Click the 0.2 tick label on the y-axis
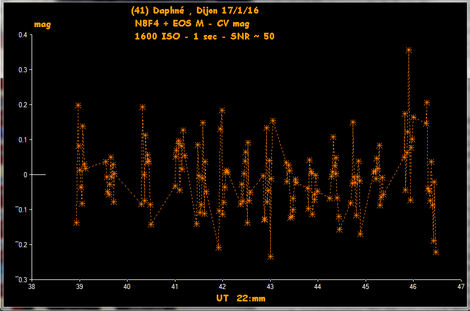 coord(22,105)
